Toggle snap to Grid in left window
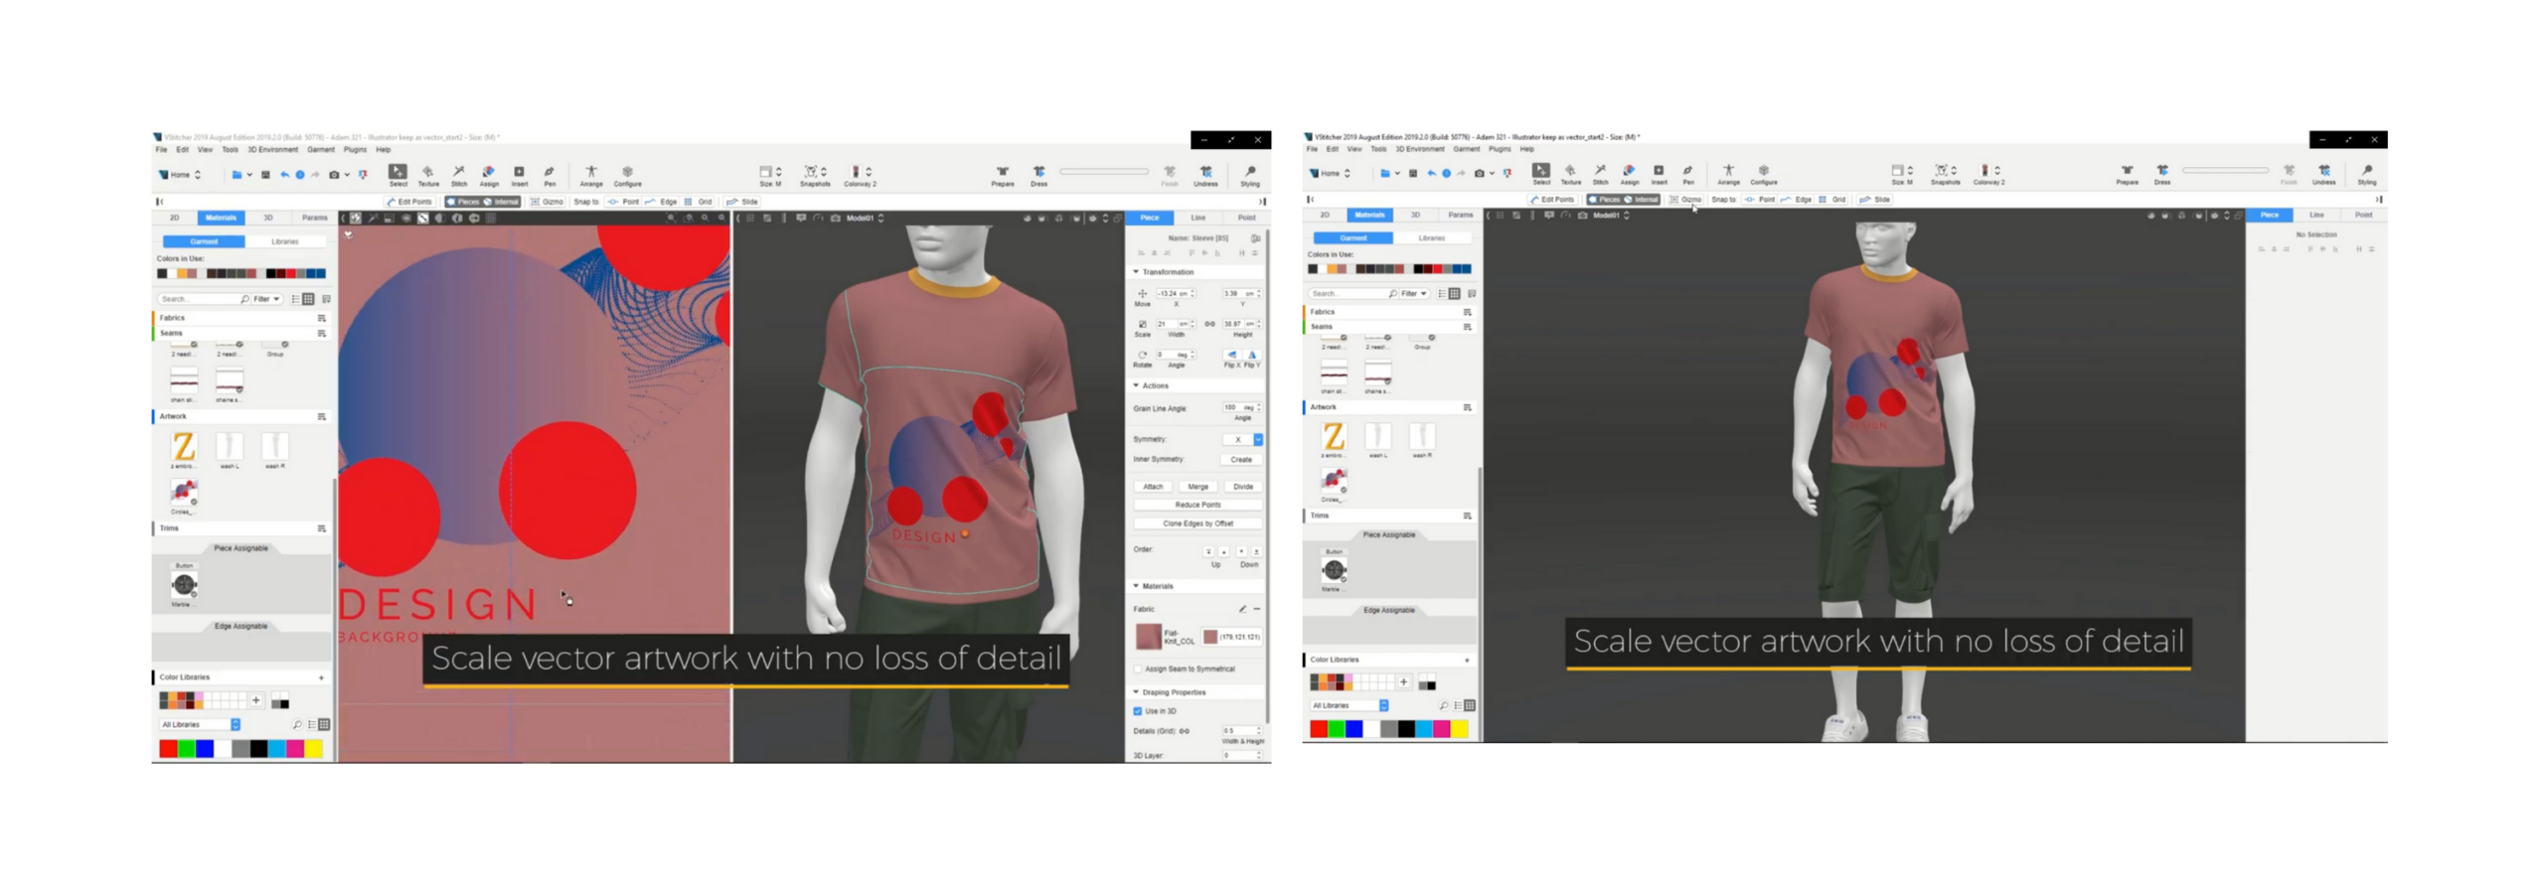 [699, 201]
